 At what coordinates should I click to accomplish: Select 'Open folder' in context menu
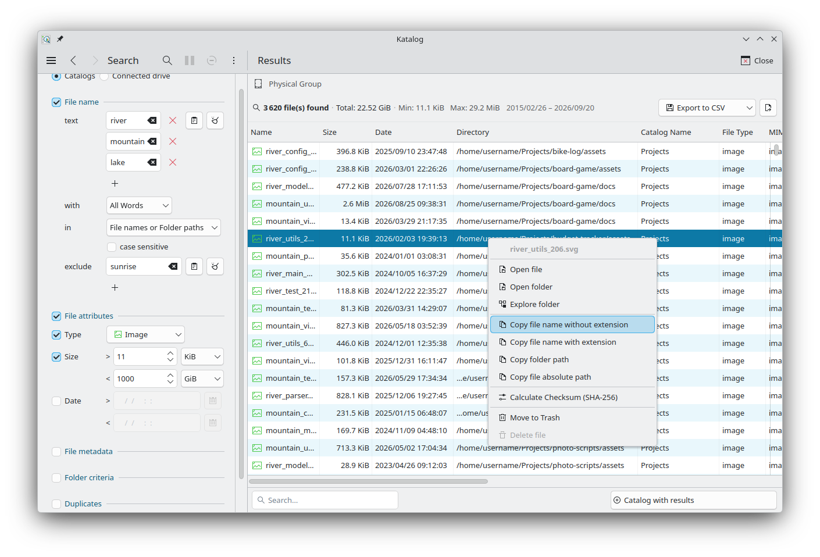click(572, 287)
